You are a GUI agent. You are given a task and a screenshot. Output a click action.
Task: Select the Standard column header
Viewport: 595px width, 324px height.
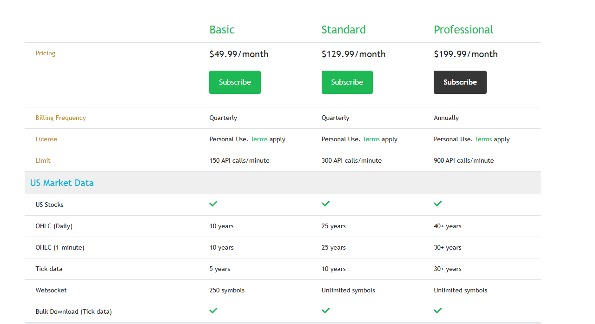pos(344,29)
